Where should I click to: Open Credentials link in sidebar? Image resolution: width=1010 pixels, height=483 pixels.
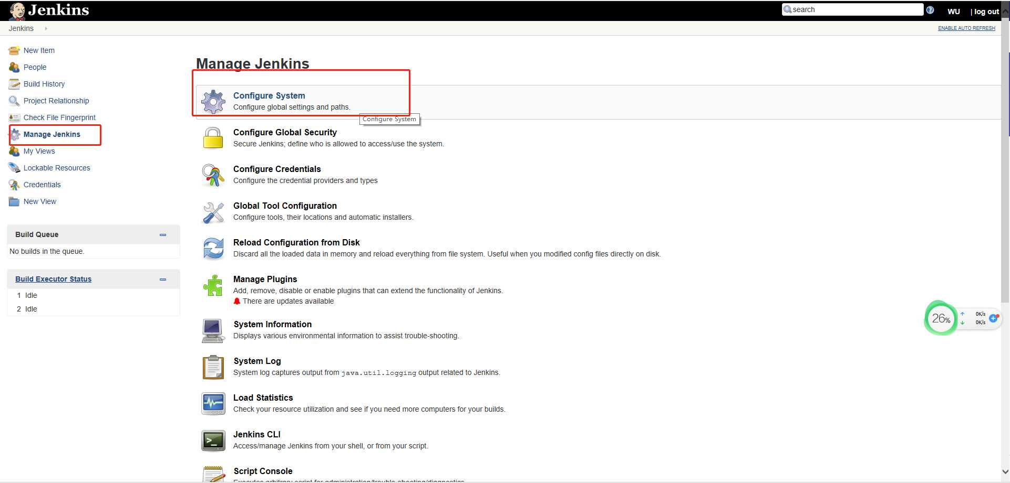pos(42,185)
